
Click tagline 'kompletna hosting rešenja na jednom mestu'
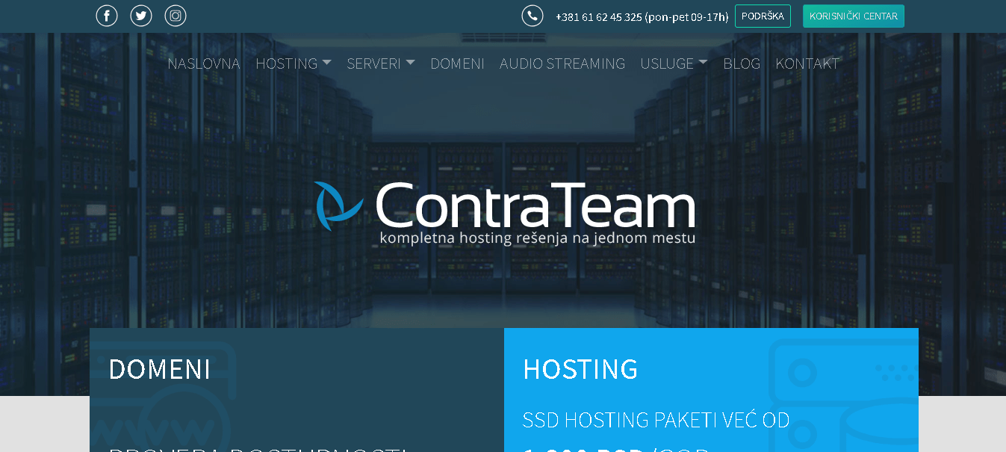coord(538,238)
